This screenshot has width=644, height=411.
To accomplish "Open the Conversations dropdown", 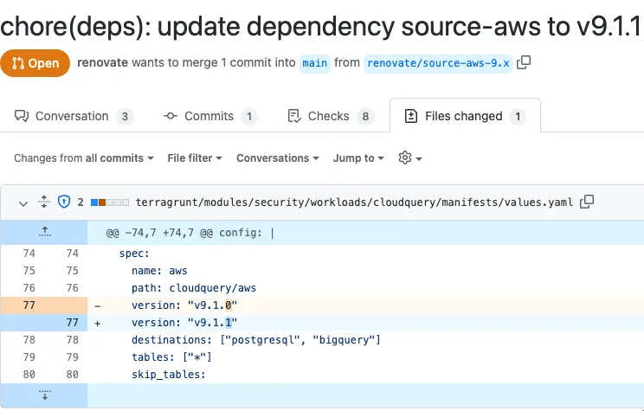I will pos(278,158).
